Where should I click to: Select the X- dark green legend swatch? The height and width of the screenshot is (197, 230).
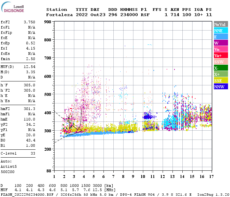tap(221, 68)
